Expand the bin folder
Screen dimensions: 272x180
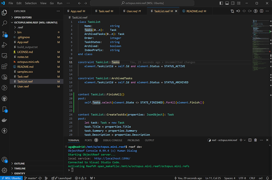tap(19, 32)
